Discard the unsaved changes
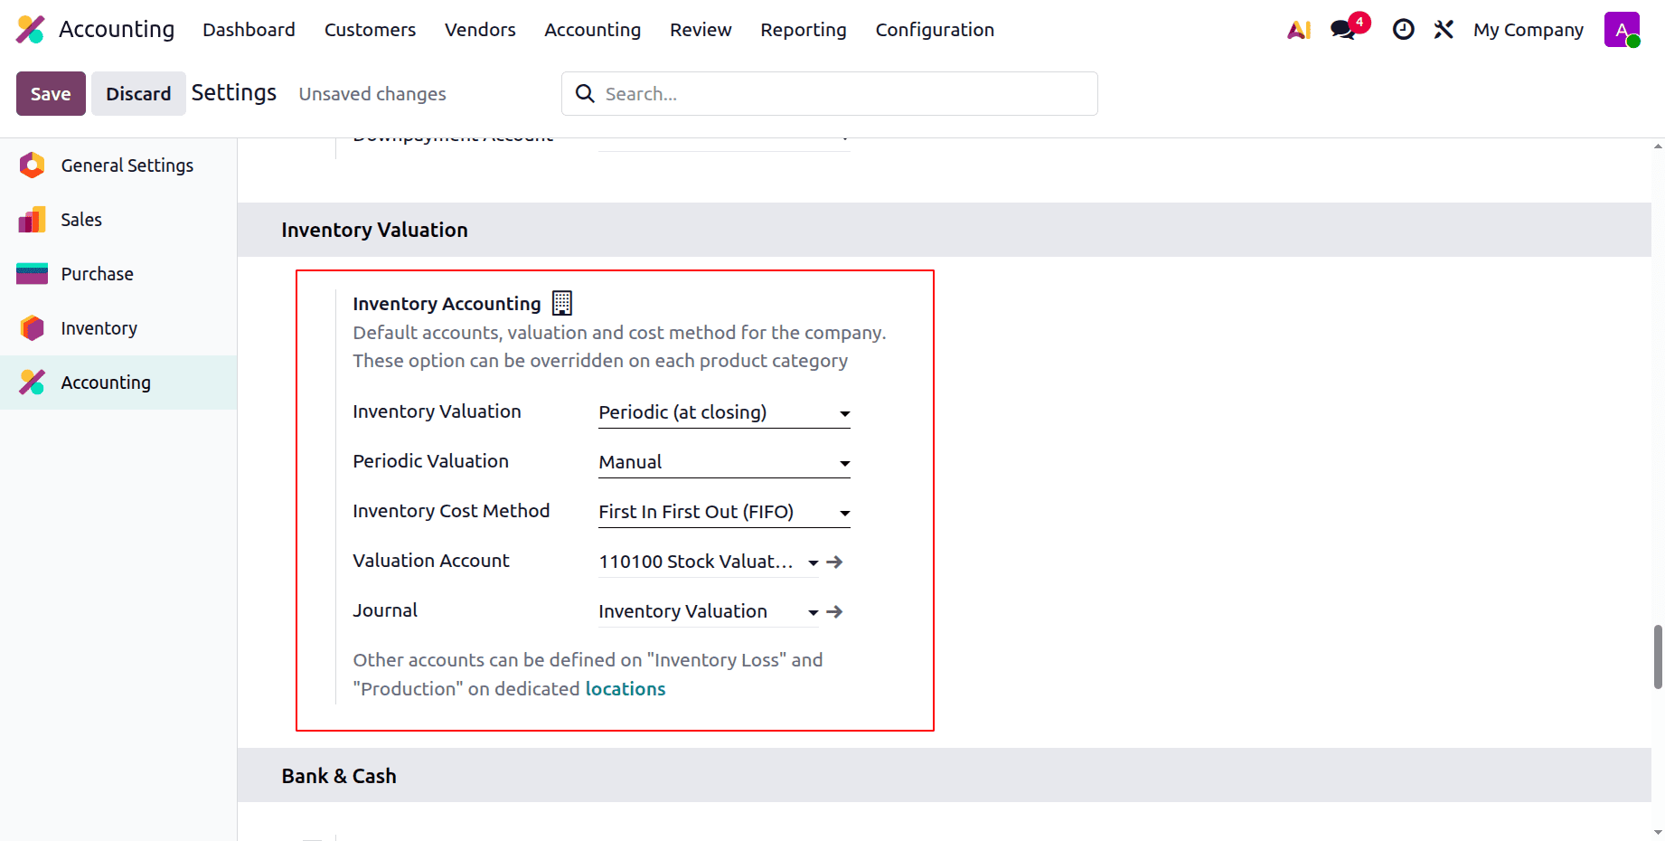The width and height of the screenshot is (1665, 841). [138, 94]
